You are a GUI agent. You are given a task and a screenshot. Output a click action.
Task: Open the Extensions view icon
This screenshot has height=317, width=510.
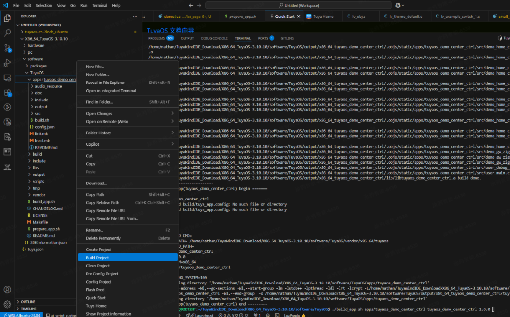pyautogui.click(x=7, y=93)
